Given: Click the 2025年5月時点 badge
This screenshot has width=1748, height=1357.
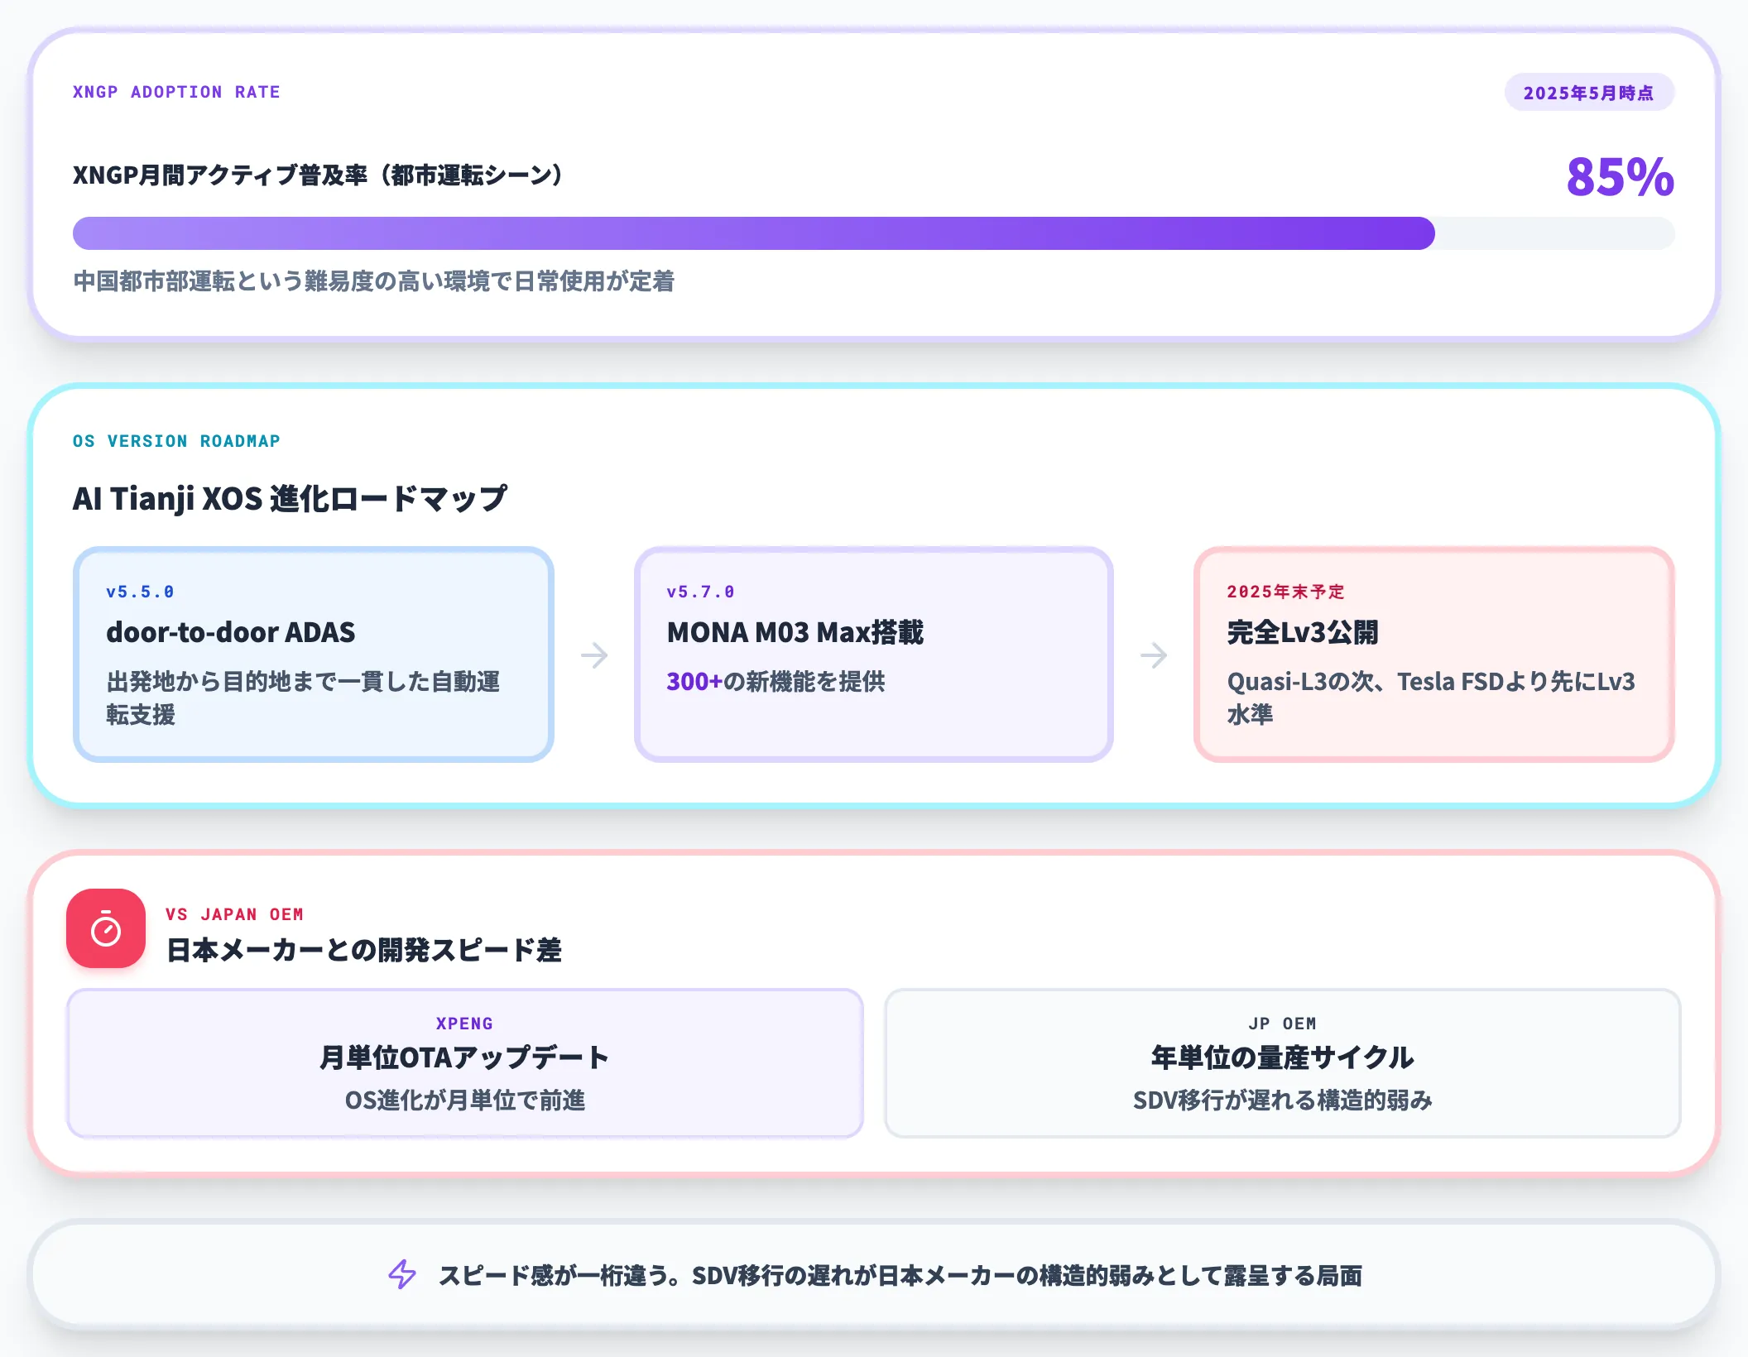Looking at the screenshot, I should coord(1589,93).
